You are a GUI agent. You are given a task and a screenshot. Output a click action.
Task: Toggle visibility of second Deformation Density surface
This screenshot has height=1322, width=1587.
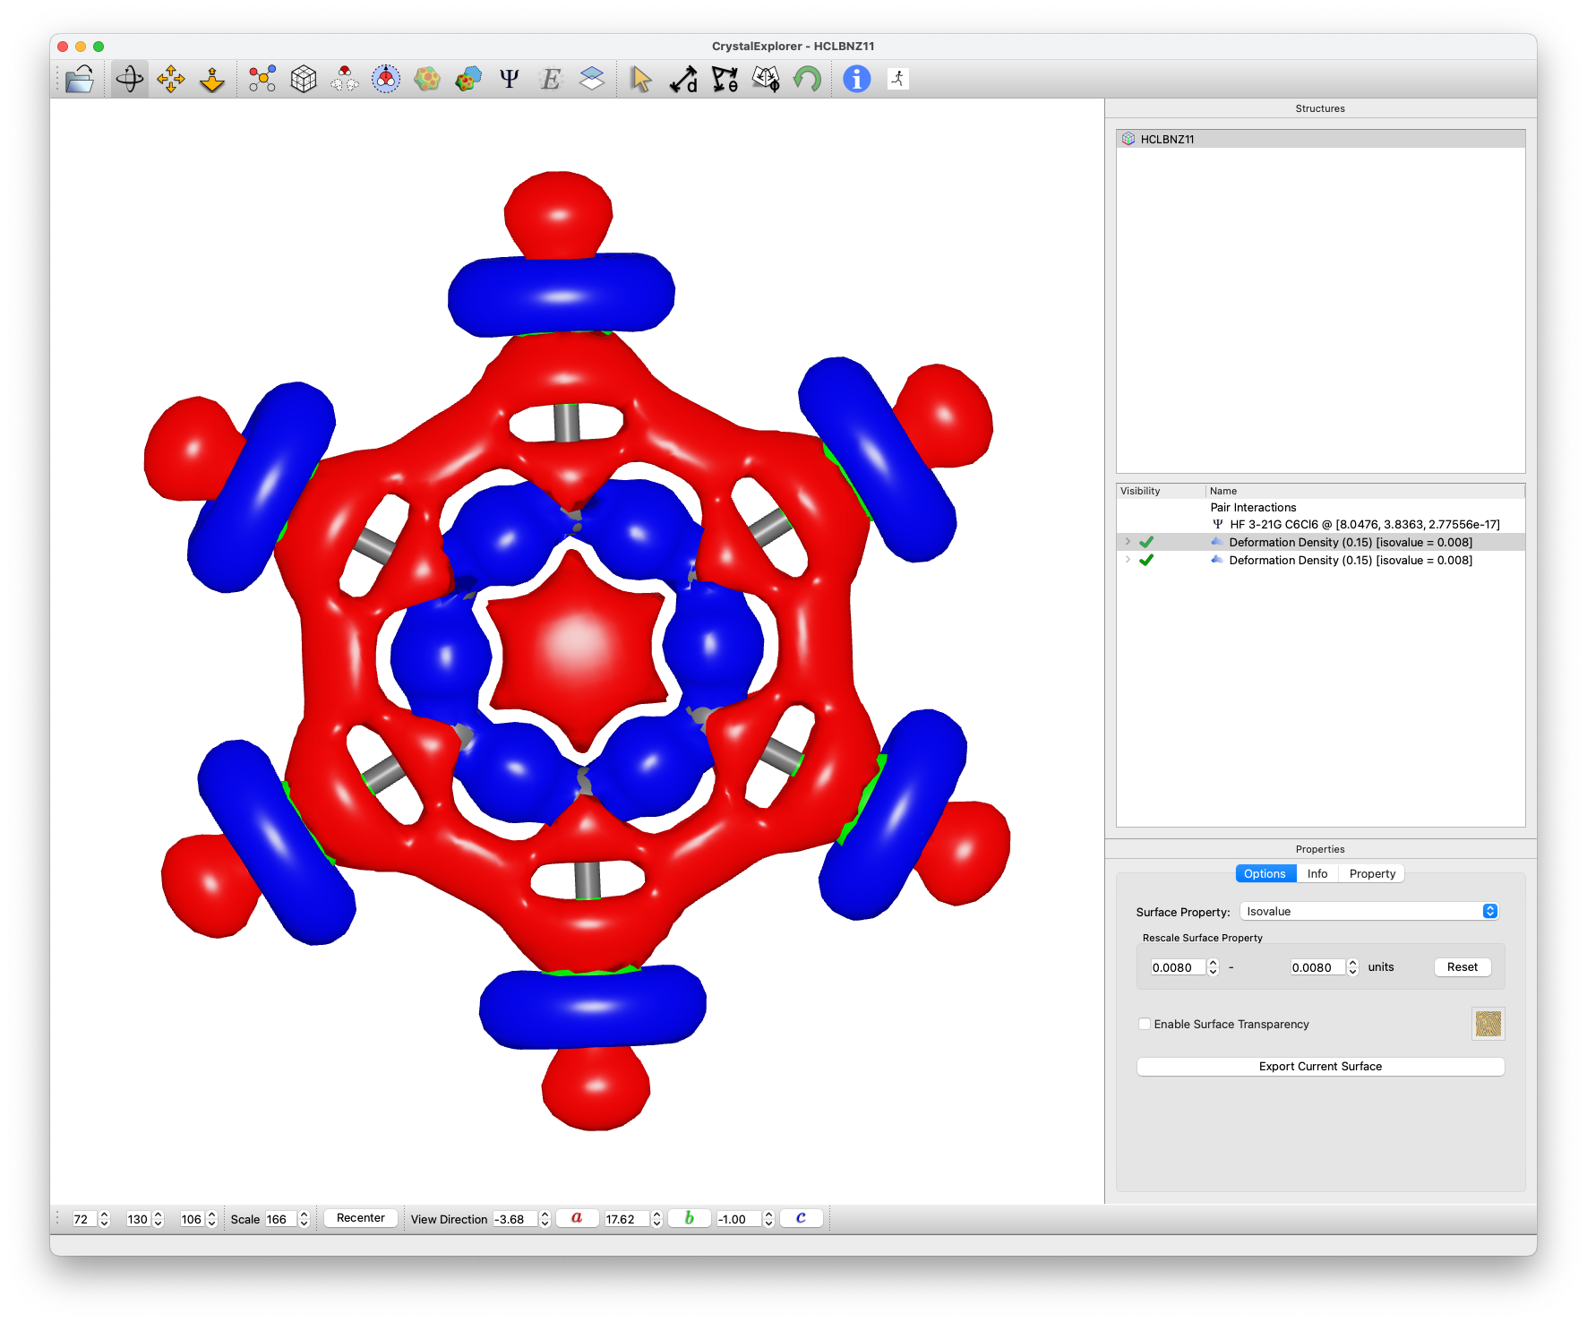[x=1145, y=561]
